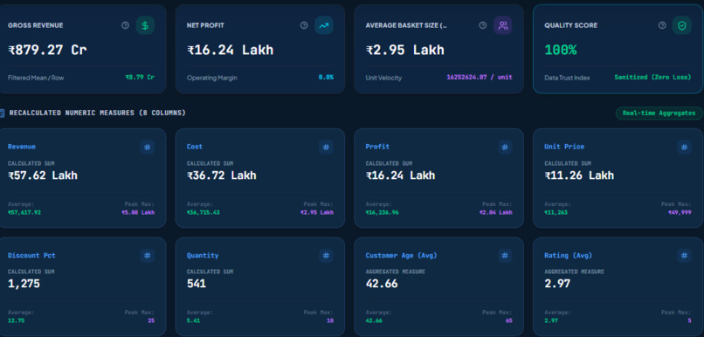Click the ₹16,236.96 profit average
This screenshot has height=337, width=704.
click(x=382, y=212)
